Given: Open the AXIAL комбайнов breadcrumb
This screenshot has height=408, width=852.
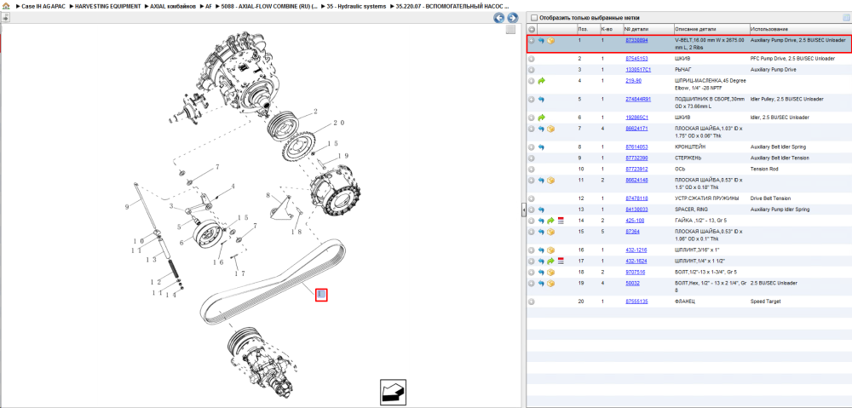Looking at the screenshot, I should 173,6.
